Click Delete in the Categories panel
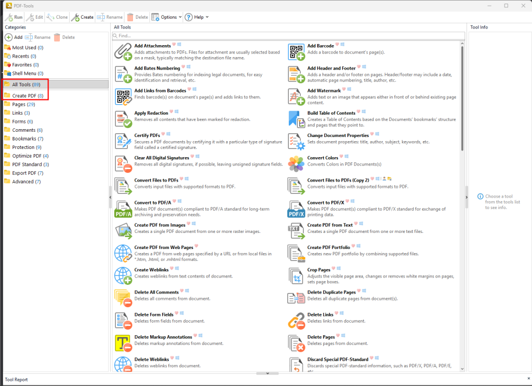The height and width of the screenshot is (386, 532). (64, 37)
